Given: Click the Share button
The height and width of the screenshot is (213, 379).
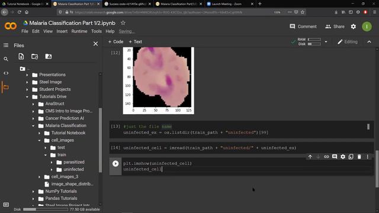Looking at the screenshot, I should click(x=335, y=27).
